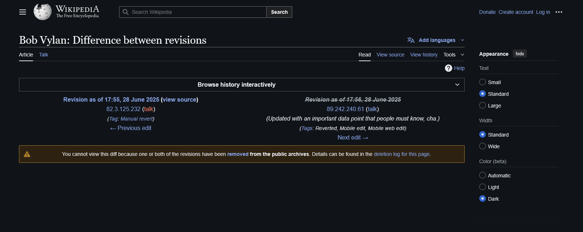Screen dimensions: 583x232
Task: Go to Previous edit
Action: pos(131,128)
